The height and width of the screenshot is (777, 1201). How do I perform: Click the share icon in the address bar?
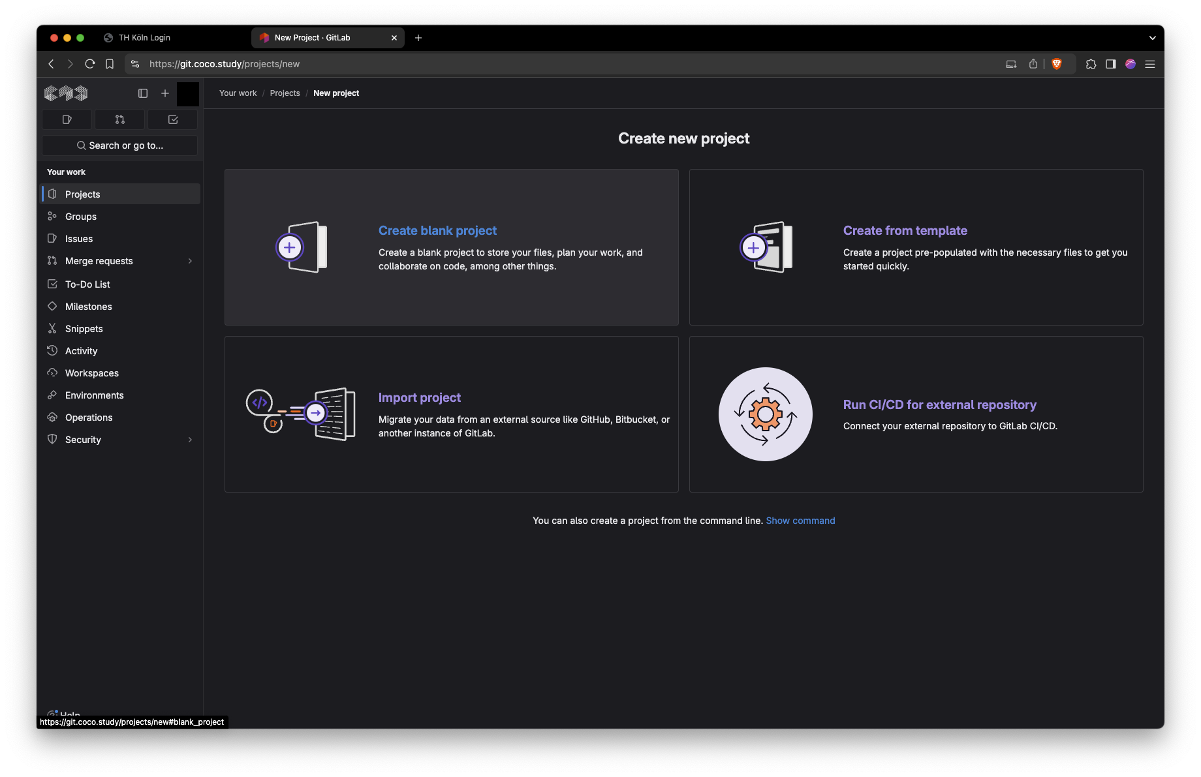point(1033,64)
